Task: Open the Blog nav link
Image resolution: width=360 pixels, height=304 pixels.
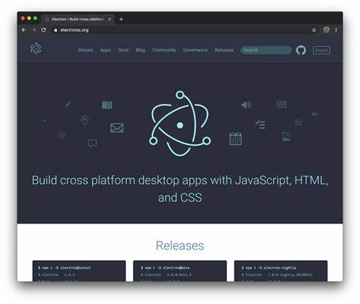Action: click(x=141, y=50)
